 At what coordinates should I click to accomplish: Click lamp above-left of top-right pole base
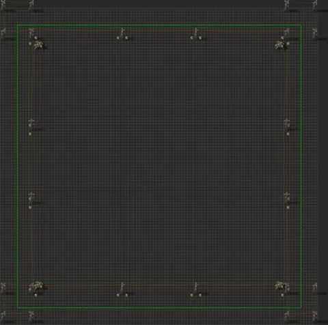coord(283,38)
